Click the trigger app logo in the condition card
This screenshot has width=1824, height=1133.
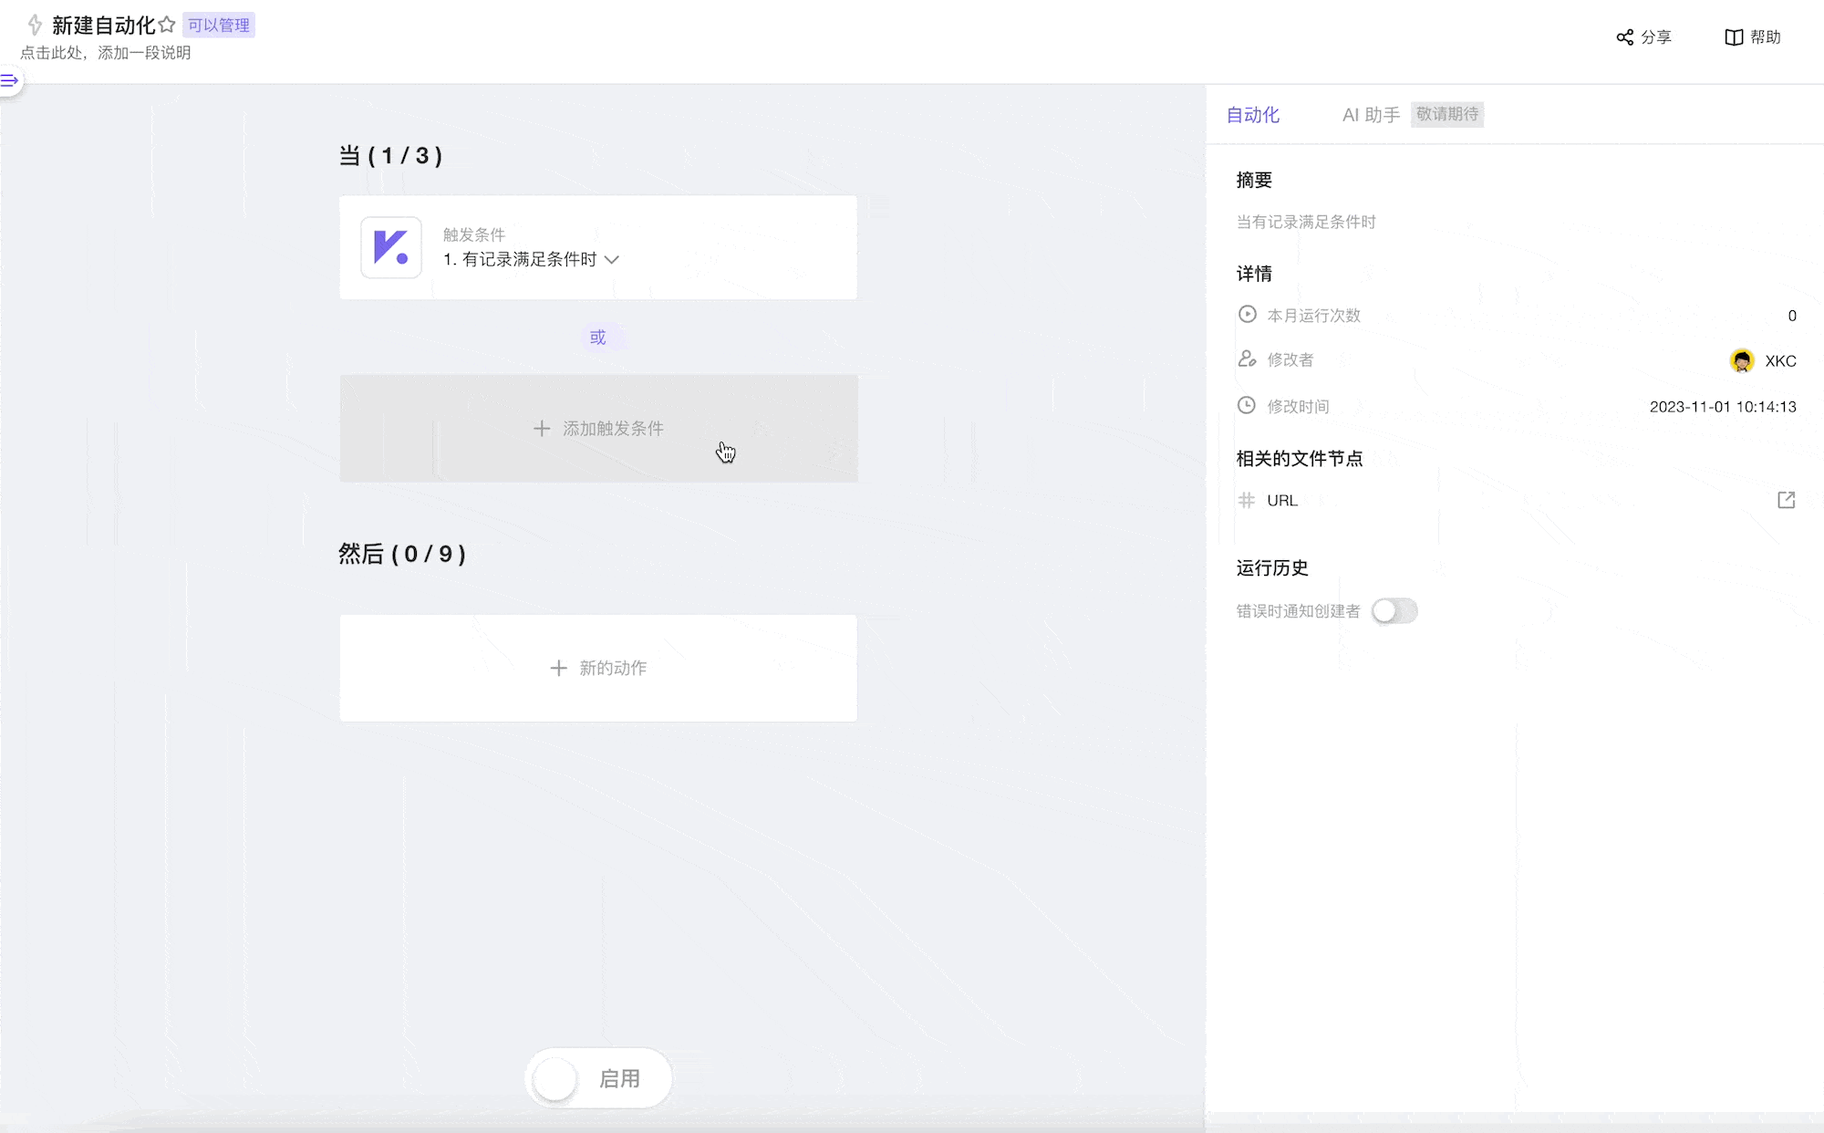pos(390,247)
